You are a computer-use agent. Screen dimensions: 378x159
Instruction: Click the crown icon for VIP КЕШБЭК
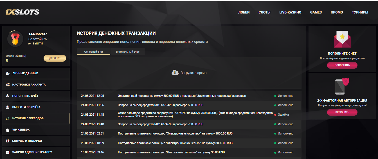click(8, 130)
